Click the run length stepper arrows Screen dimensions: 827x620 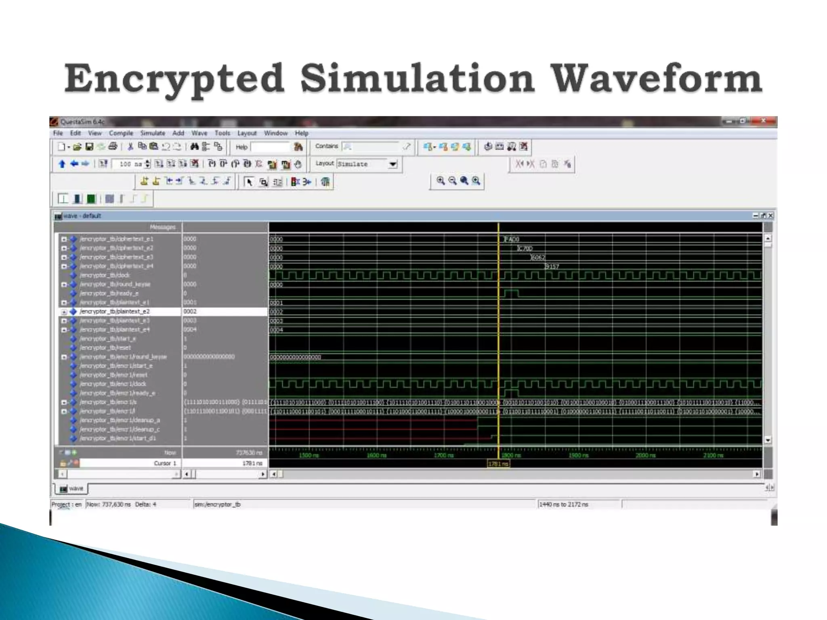click(147, 164)
